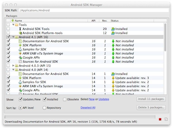
Task: Select the Repository sort option
Action: [44, 108]
